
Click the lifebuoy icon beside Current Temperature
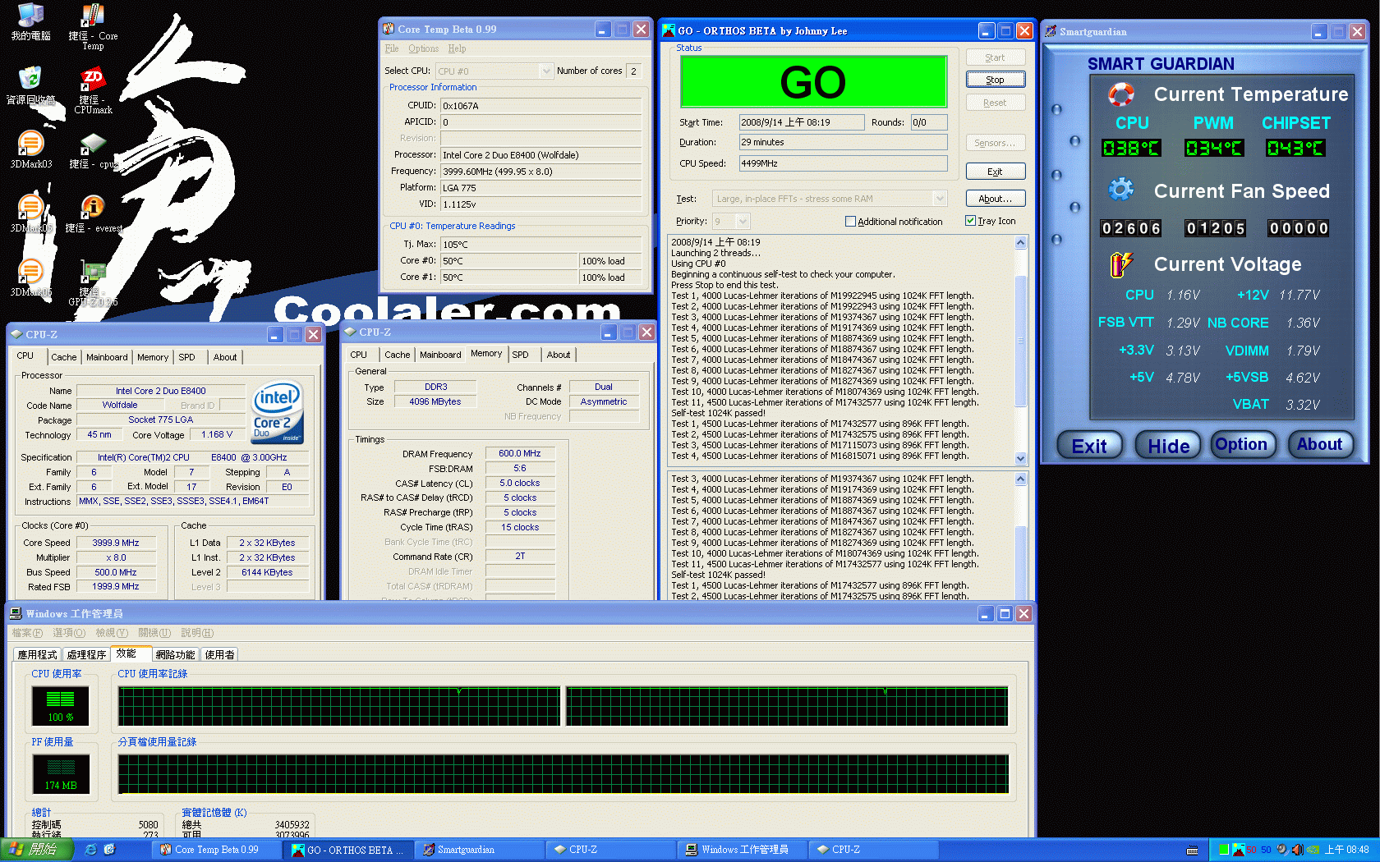pos(1120,94)
